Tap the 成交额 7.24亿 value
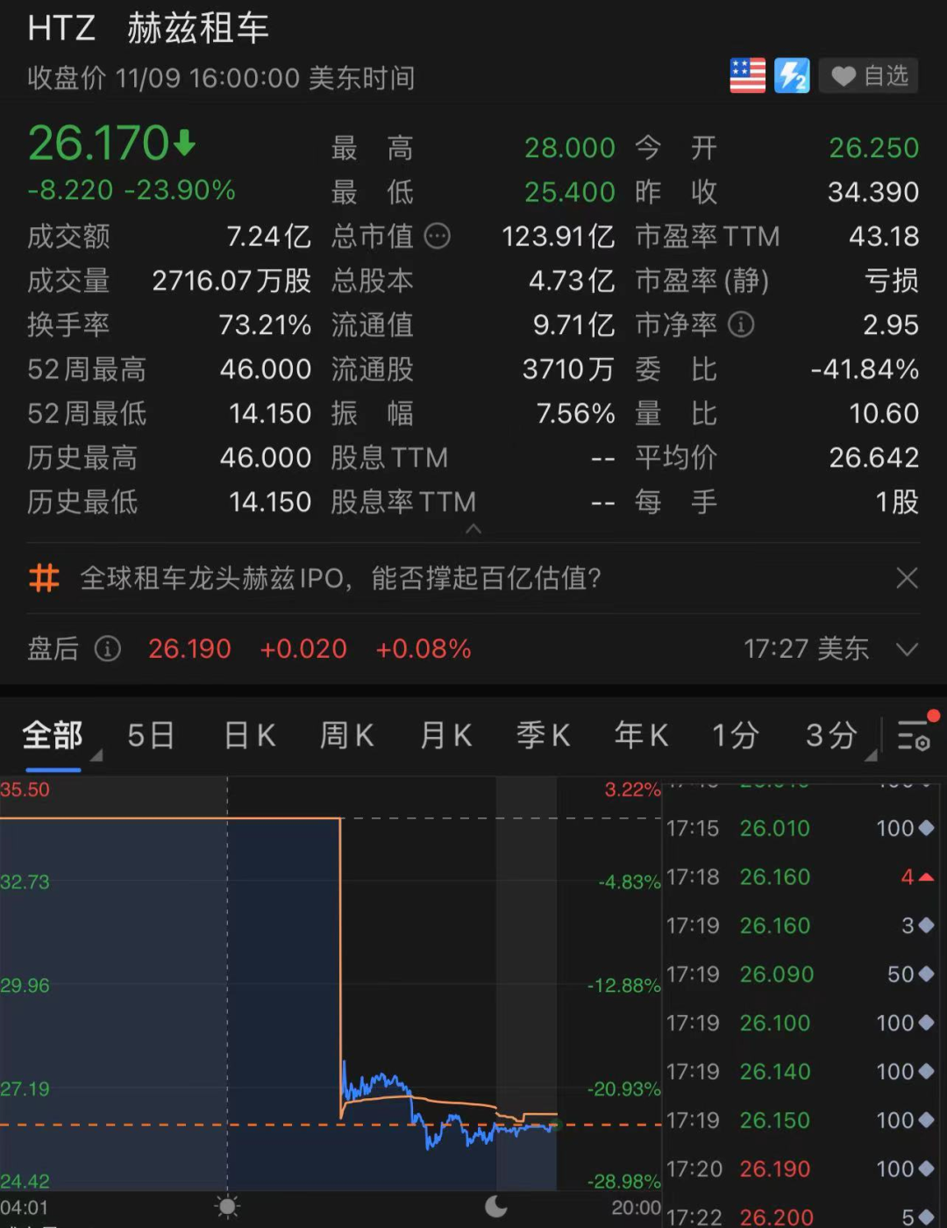 coord(268,236)
